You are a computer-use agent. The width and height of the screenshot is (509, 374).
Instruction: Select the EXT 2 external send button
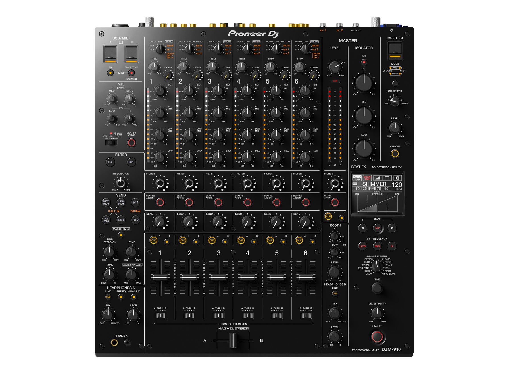[x=136, y=220]
